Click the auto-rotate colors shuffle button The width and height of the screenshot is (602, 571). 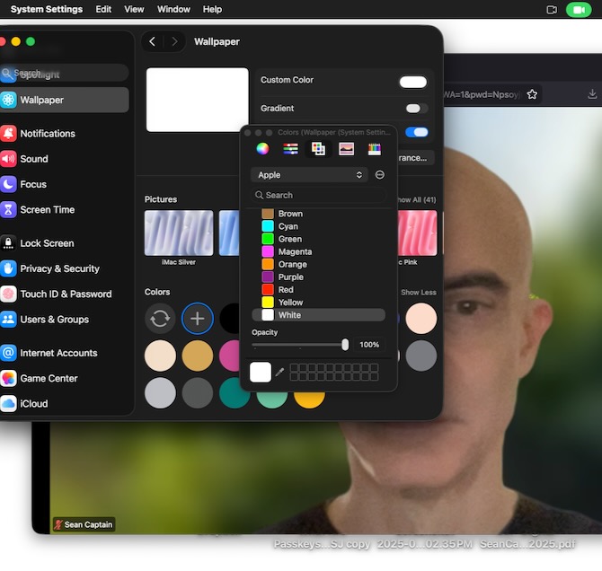tap(160, 319)
